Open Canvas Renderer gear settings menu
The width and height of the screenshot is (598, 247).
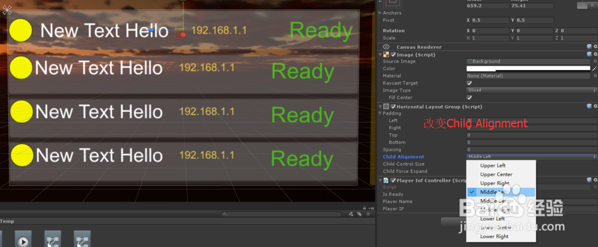click(596, 47)
